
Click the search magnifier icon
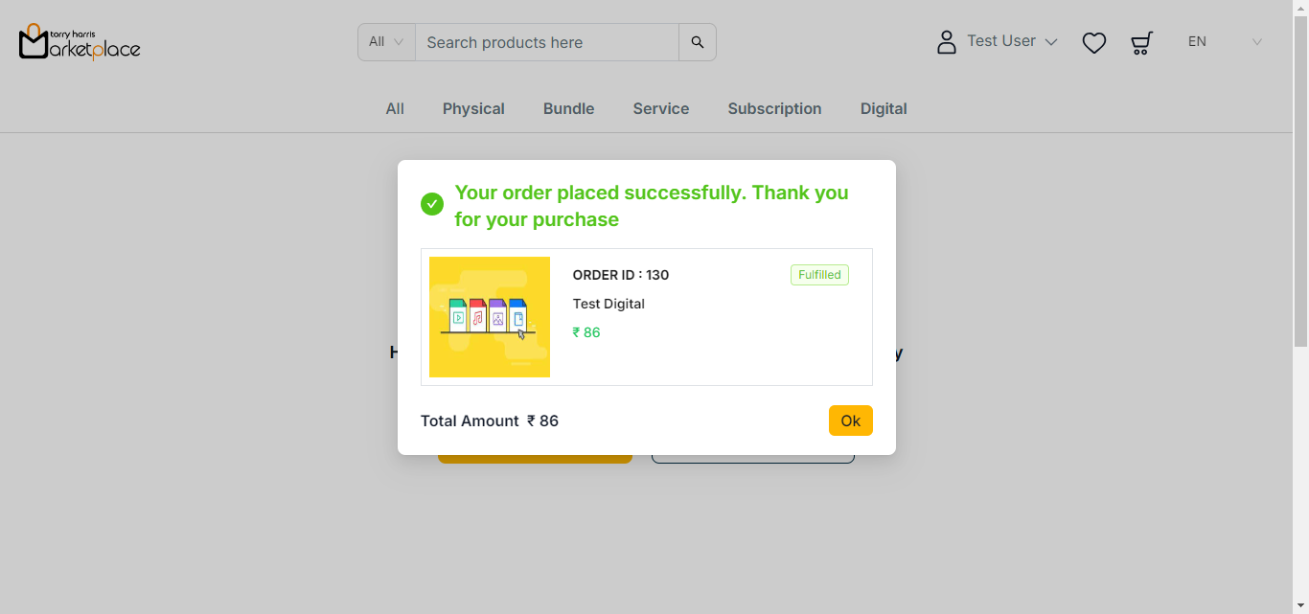698,42
